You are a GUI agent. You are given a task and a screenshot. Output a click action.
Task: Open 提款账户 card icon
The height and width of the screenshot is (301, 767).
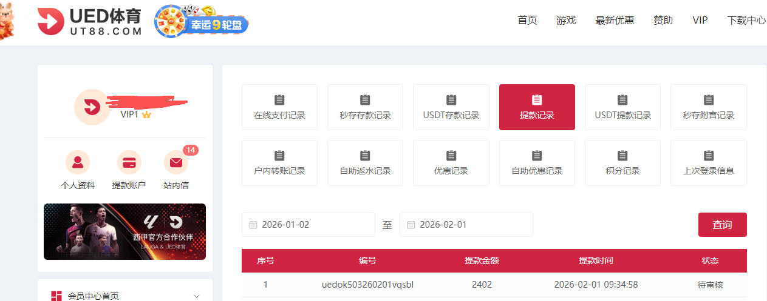[129, 162]
